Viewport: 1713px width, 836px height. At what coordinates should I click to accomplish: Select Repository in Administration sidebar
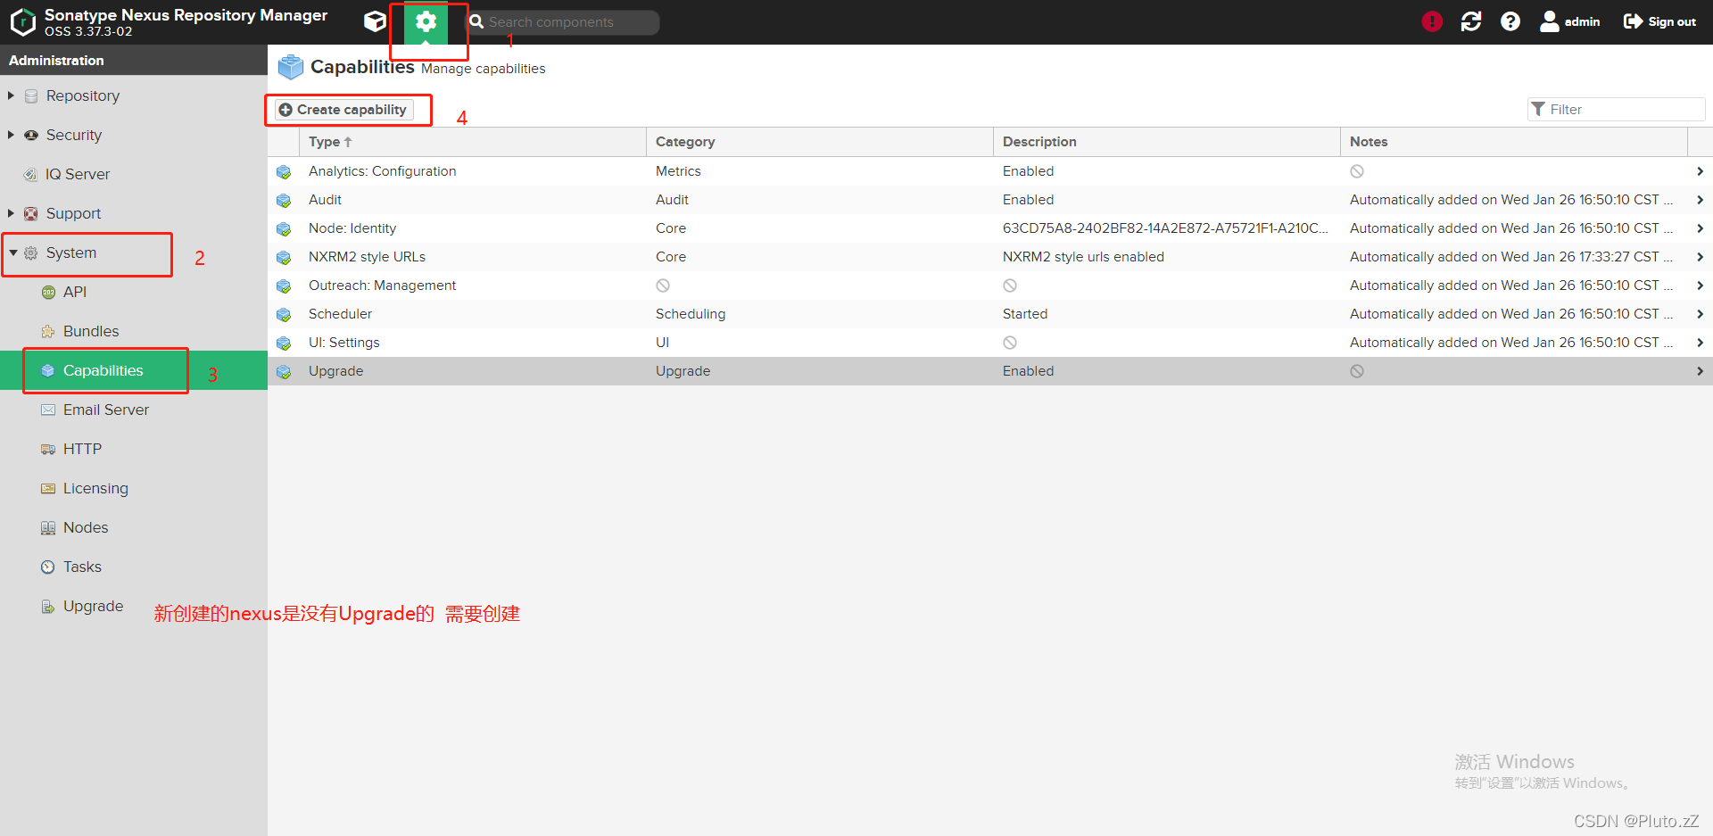click(x=82, y=95)
